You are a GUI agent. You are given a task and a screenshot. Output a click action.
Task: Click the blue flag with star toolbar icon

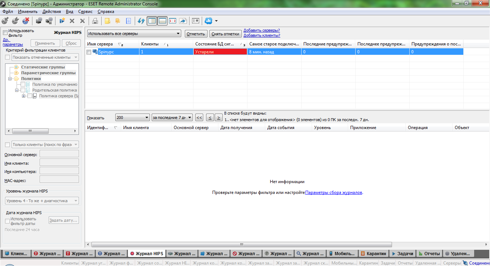(62, 21)
